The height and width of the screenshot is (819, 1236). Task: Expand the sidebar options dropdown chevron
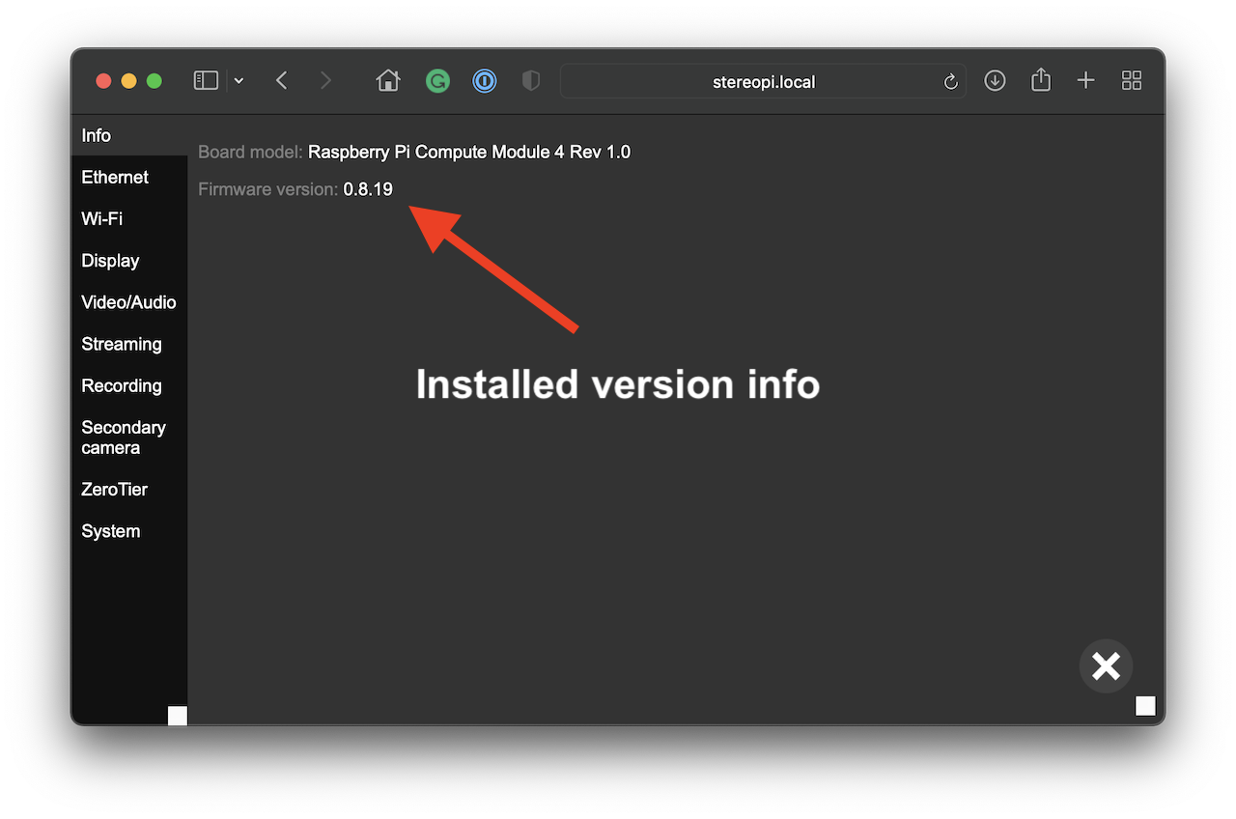coord(239,81)
